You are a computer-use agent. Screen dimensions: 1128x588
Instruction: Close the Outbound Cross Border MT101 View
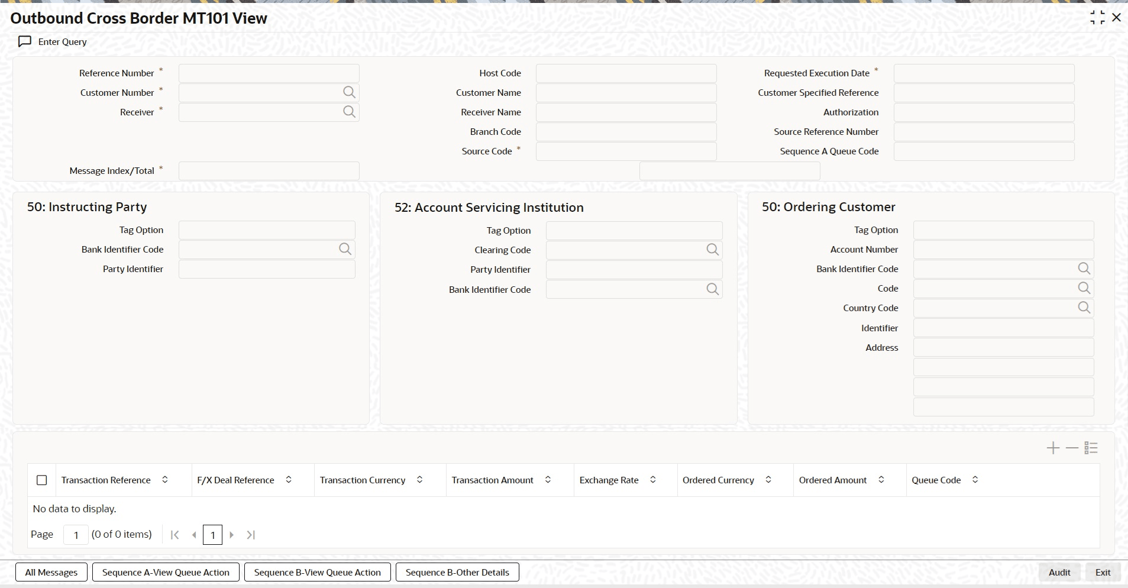pos(1117,18)
